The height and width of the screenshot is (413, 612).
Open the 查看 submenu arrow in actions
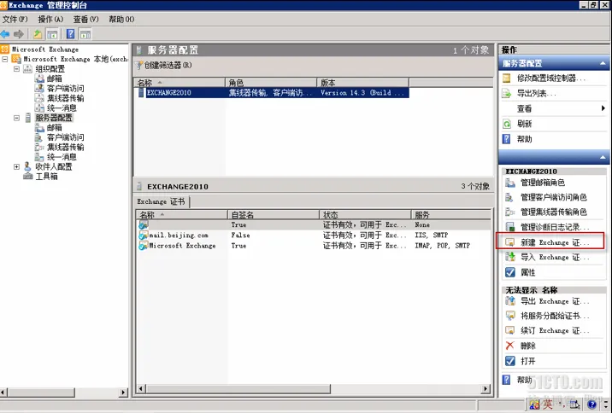pyautogui.click(x=603, y=108)
